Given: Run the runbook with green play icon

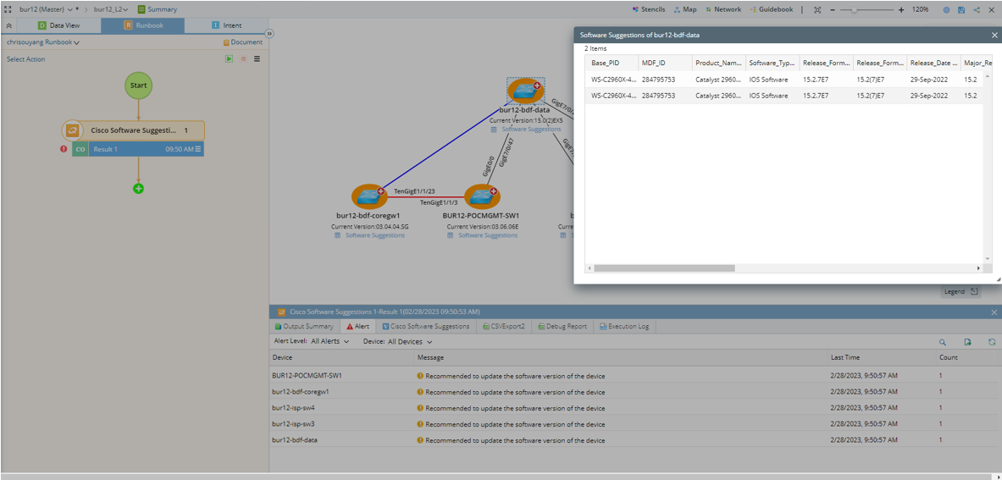Looking at the screenshot, I should [x=228, y=58].
